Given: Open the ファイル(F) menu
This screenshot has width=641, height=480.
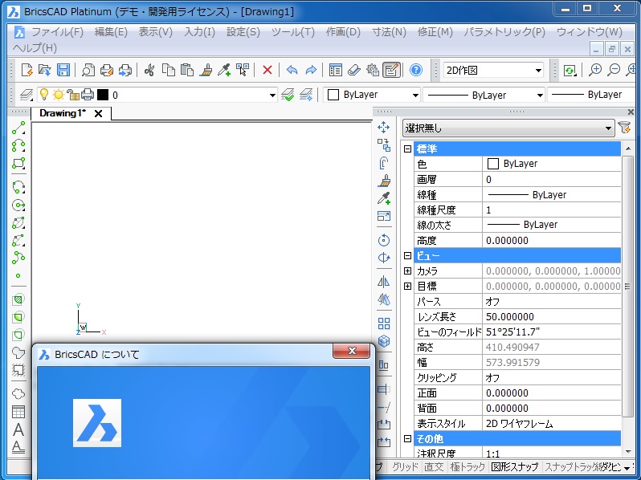Looking at the screenshot, I should (x=57, y=32).
